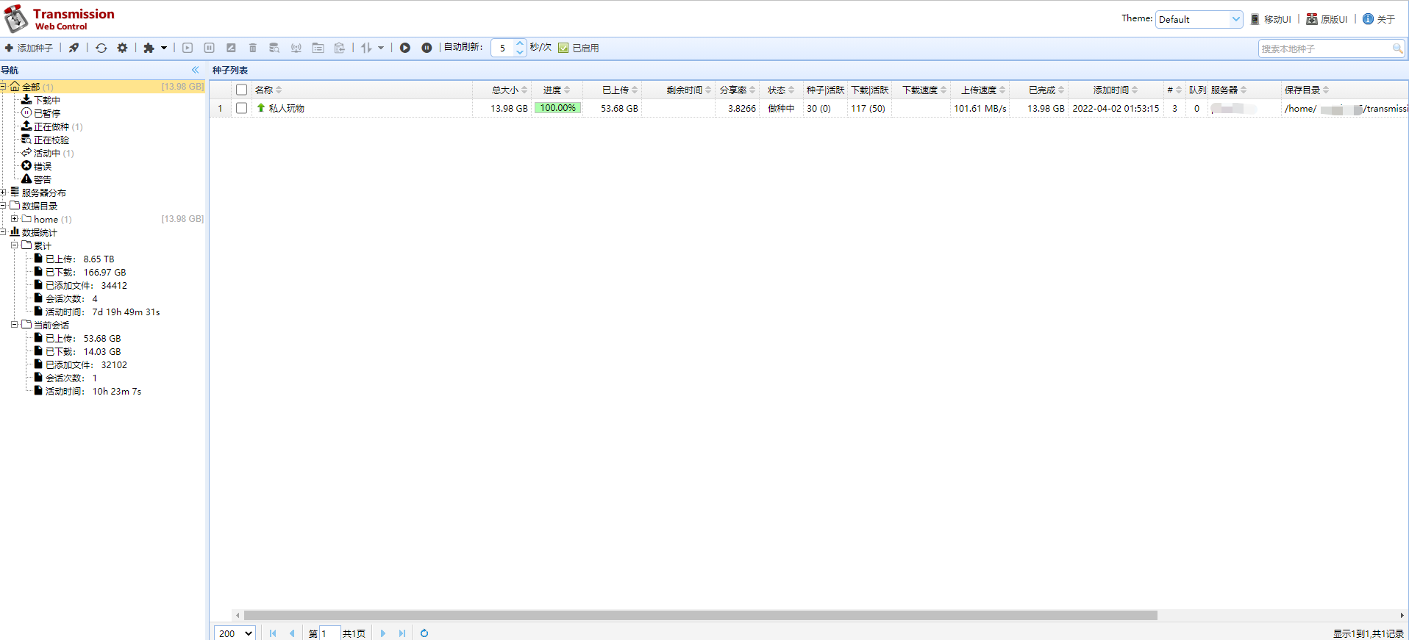This screenshot has width=1409, height=640.
Task: Collapse the 当前会话 current session node
Action: tap(14, 325)
